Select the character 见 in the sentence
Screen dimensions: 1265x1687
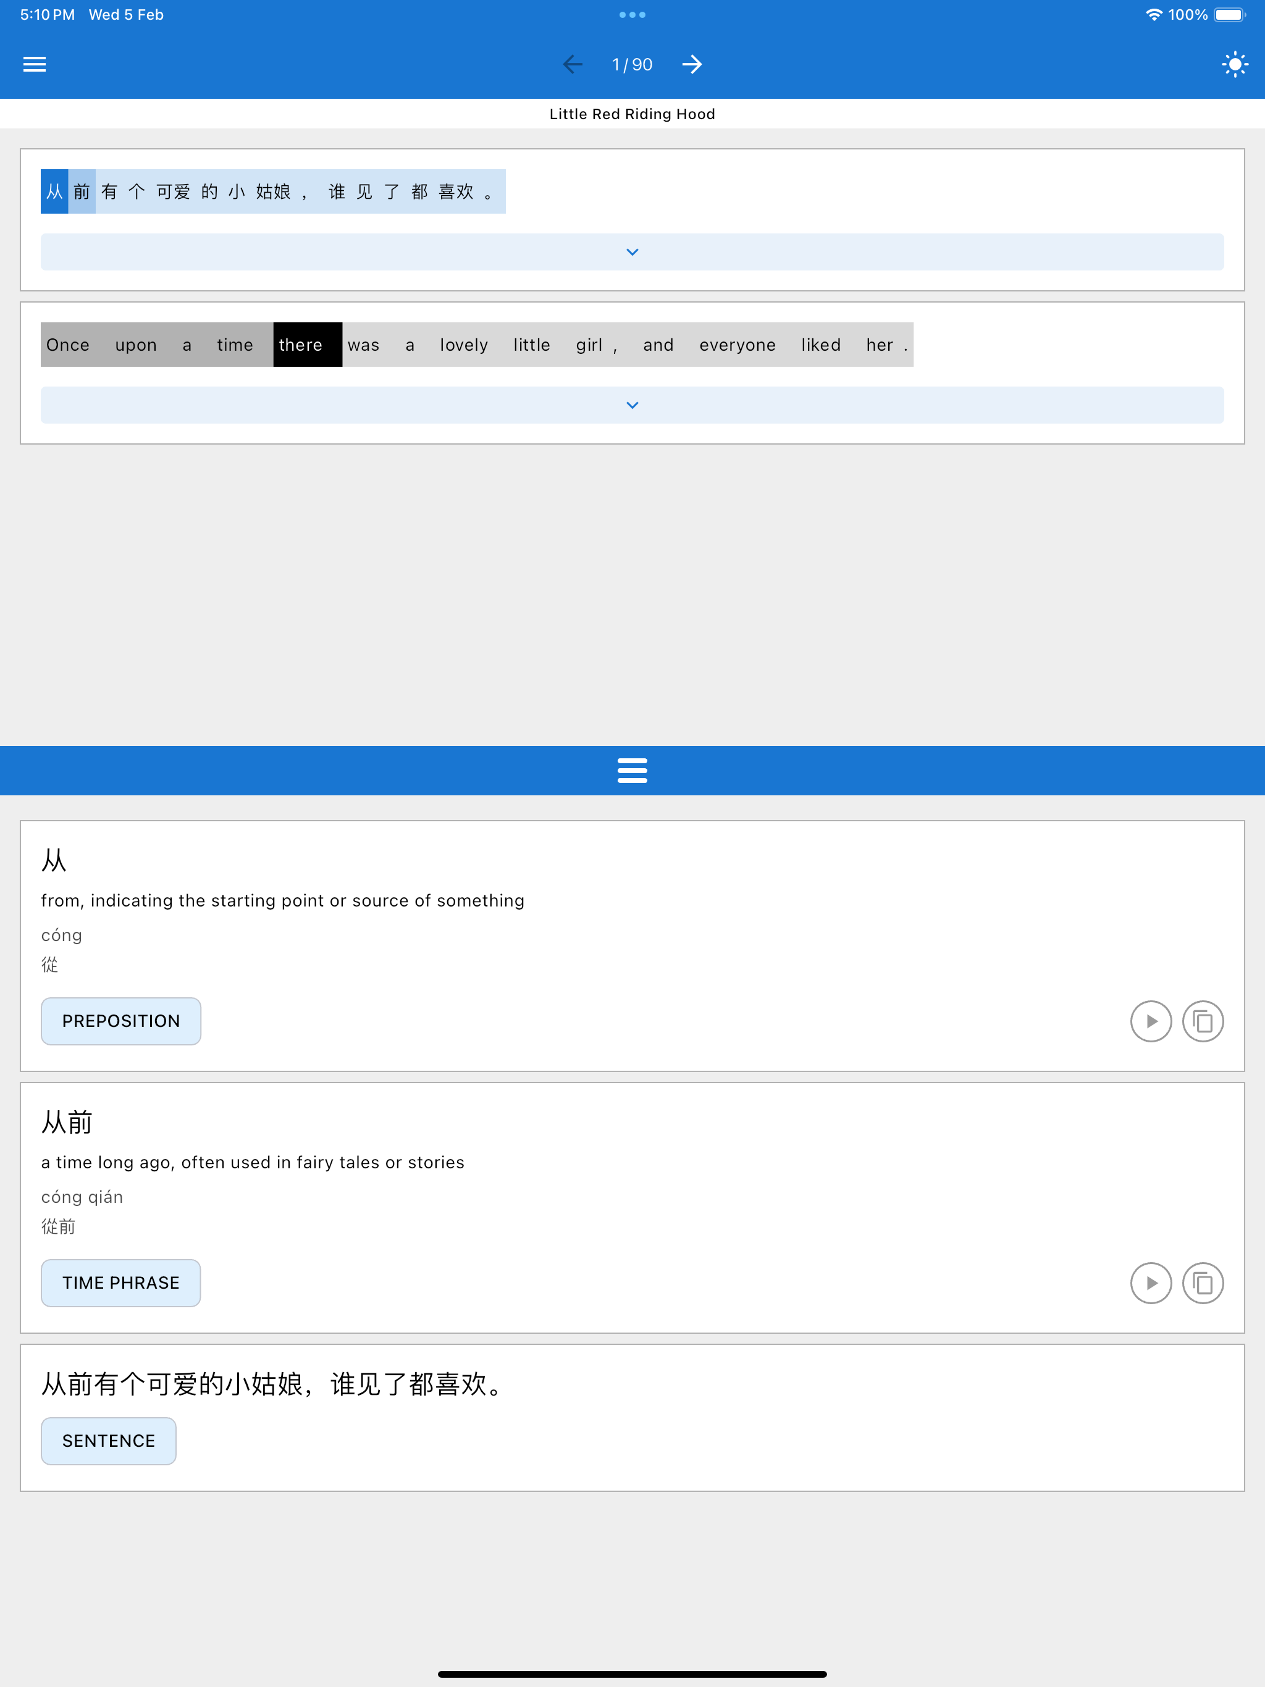pos(364,191)
